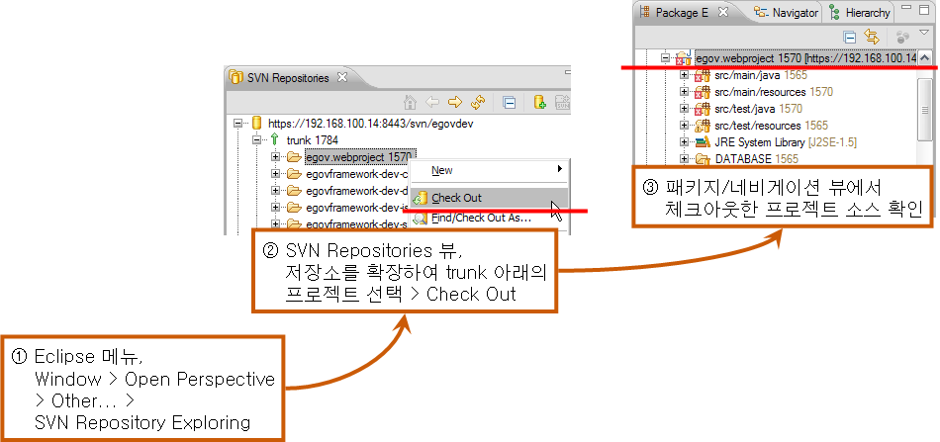Open the Package Explorer view menu triangle
The height and width of the screenshot is (442, 940).
(924, 34)
